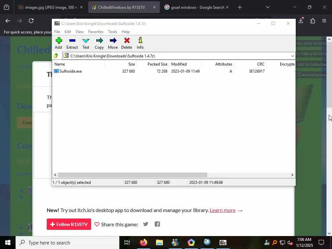The height and width of the screenshot is (249, 332).
Task: Click the Follow R15STV button
Action: point(69,224)
